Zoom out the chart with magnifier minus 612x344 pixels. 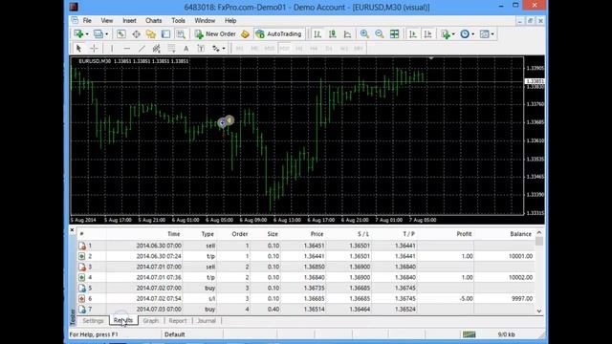pos(379,34)
